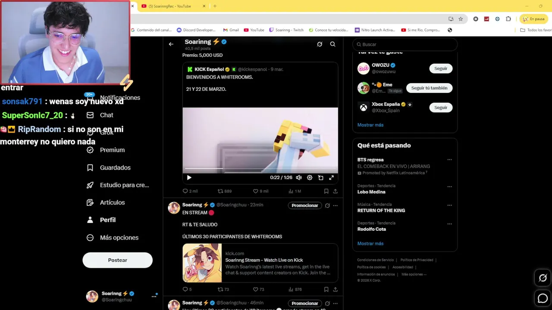The height and width of the screenshot is (310, 552).
Task: Open new browser tab
Action: click(x=215, y=6)
